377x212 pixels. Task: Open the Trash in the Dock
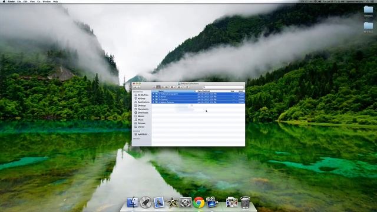pyautogui.click(x=245, y=202)
